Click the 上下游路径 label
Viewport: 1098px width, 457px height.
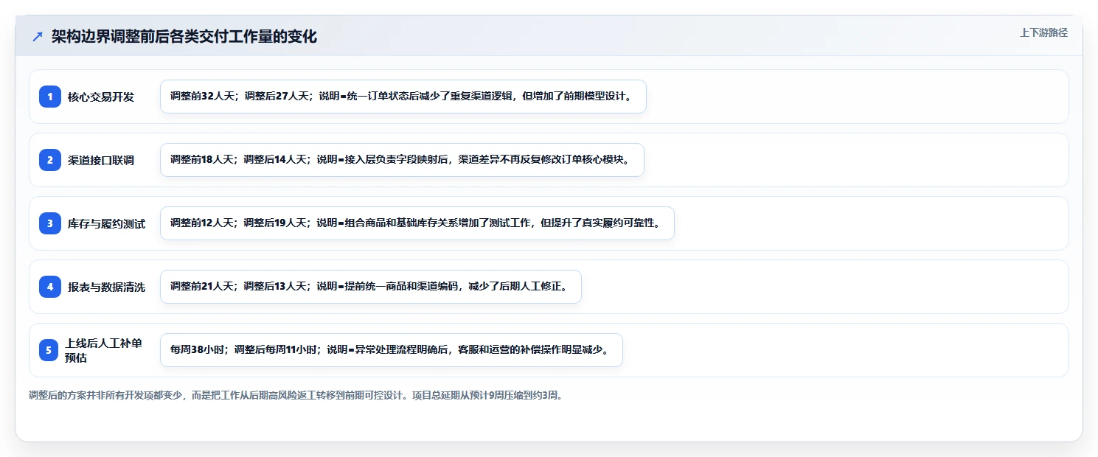[1043, 32]
